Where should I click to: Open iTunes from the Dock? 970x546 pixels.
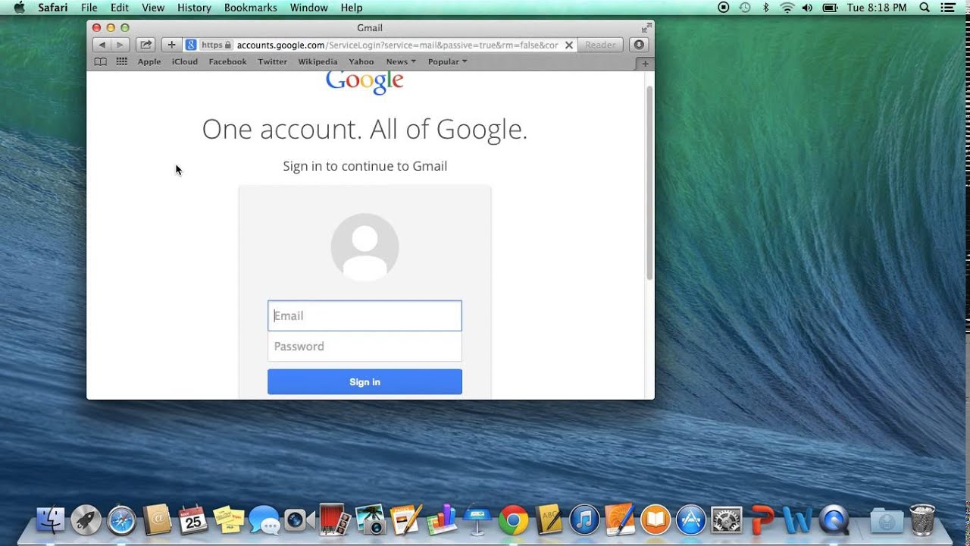tap(585, 521)
